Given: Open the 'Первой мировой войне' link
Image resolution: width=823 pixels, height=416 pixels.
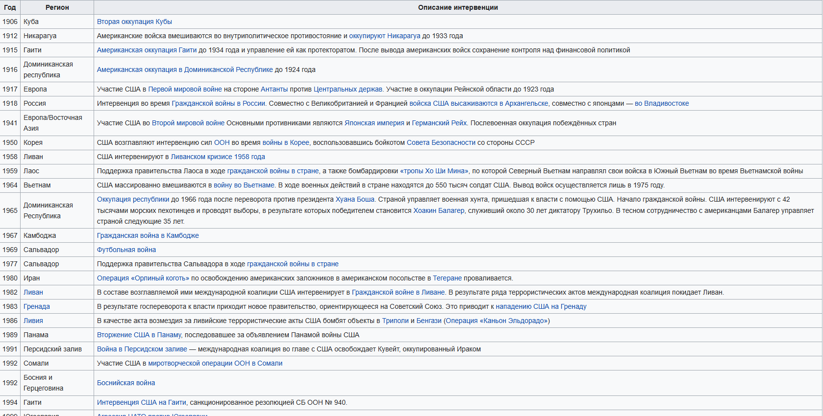Looking at the screenshot, I should click(x=185, y=89).
